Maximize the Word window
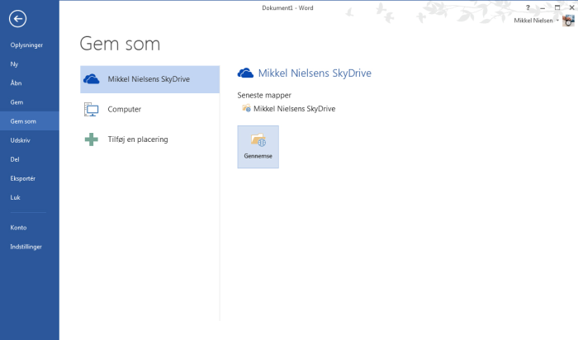 tap(557, 7)
